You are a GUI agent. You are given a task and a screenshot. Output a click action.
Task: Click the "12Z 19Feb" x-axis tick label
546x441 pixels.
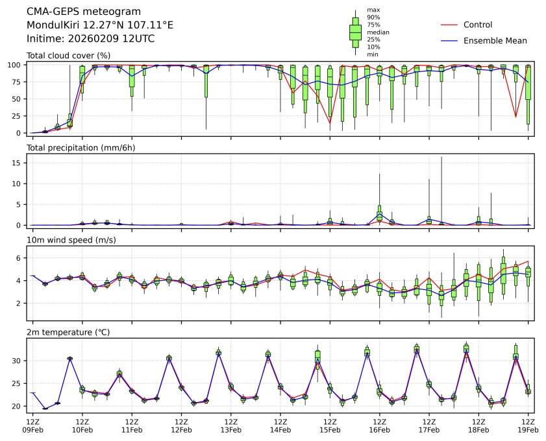(528, 425)
